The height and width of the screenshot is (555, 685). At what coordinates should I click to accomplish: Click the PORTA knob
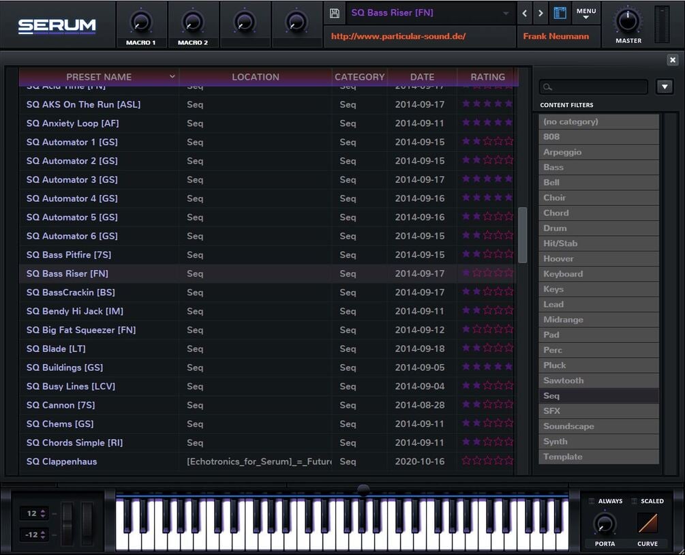(x=605, y=524)
